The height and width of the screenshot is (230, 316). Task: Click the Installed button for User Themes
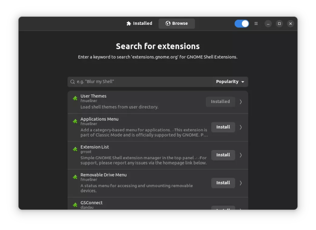(220, 102)
